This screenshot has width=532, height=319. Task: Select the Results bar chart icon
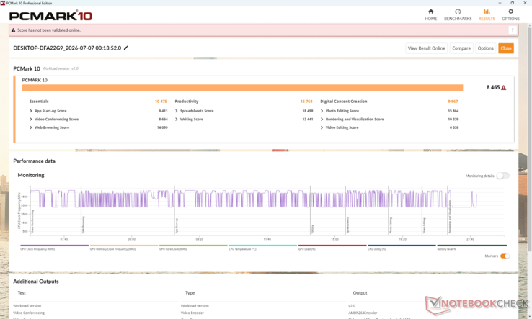(x=487, y=12)
